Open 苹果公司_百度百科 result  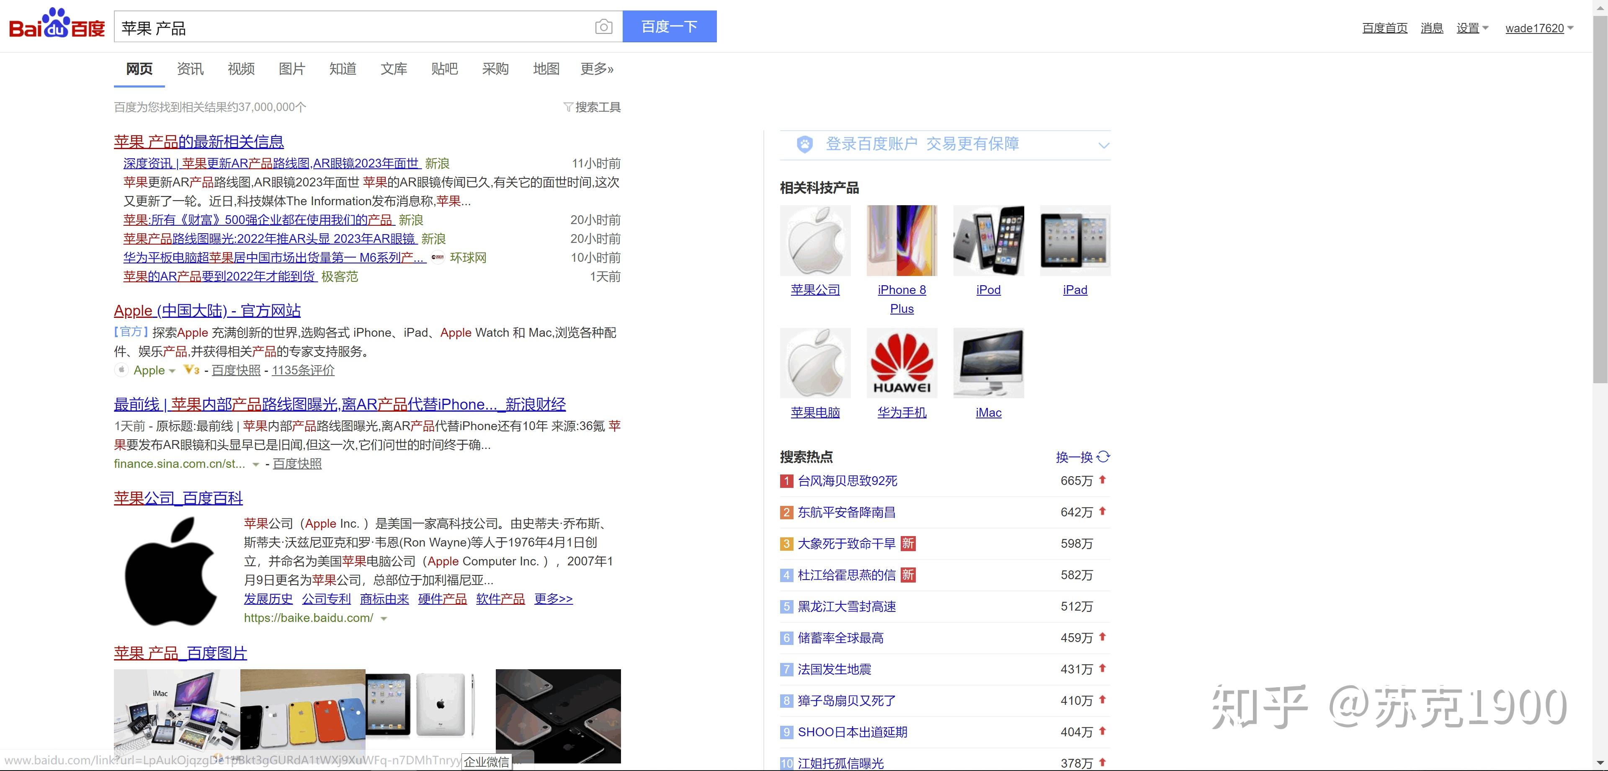(x=178, y=498)
